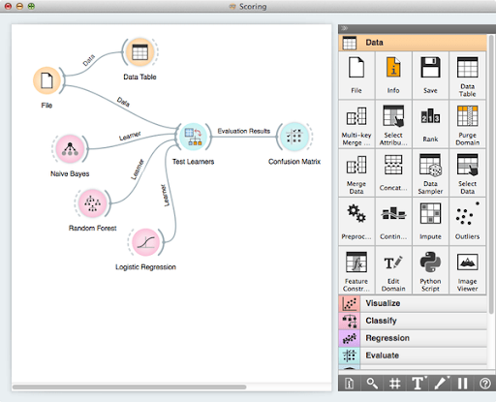Viewport: 496px width, 402px height.
Task: Collapse the widget toolbox dock handle
Action: point(344,28)
